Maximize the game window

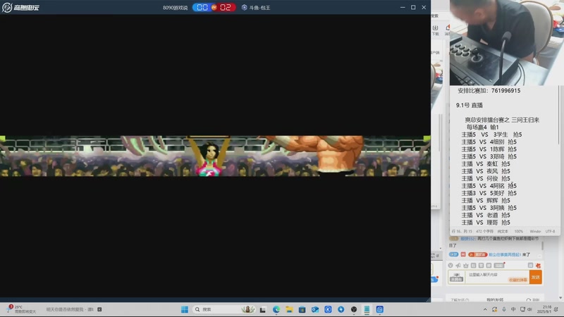(413, 7)
